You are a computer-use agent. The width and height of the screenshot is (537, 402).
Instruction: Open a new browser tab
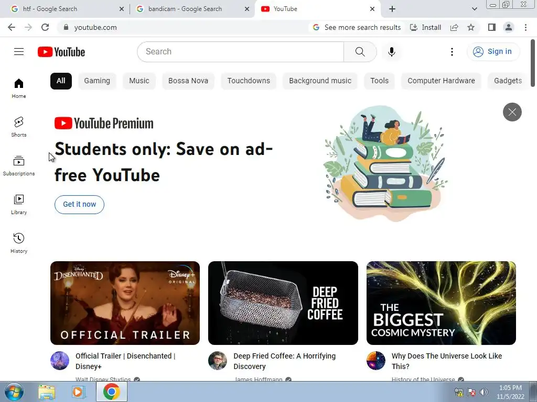click(x=392, y=9)
